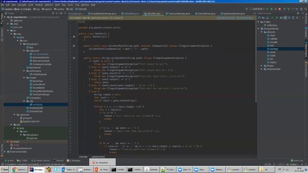The height and width of the screenshot is (173, 308).
Task: Click Collapse All icon in Maven panel
Action: pyautogui.click(x=293, y=18)
